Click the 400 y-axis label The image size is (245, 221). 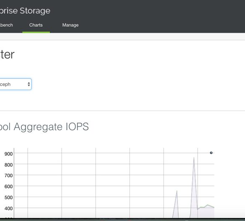coord(8,208)
